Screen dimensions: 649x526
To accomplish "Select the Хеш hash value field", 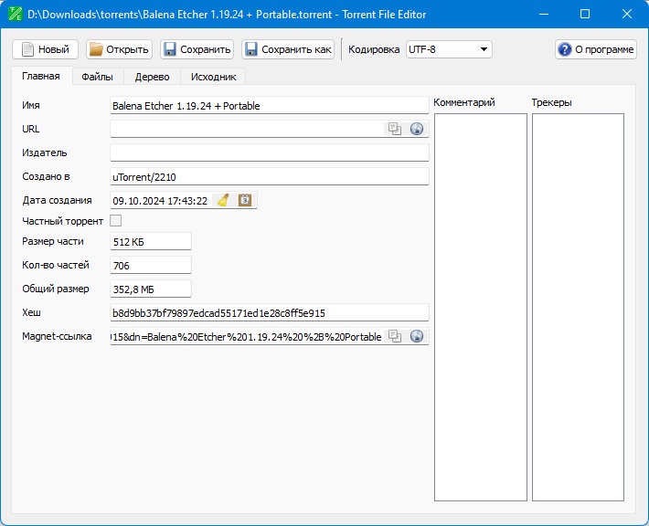I will [x=270, y=313].
